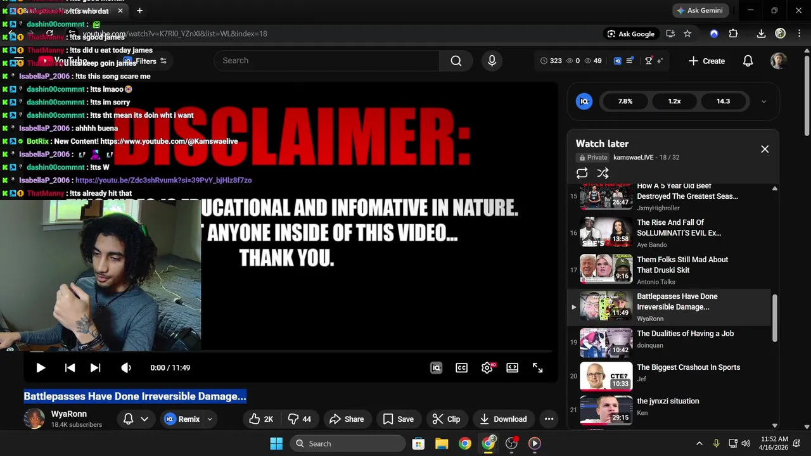Open File Explorer from taskbar
This screenshot has height=456, width=811.
click(x=442, y=443)
